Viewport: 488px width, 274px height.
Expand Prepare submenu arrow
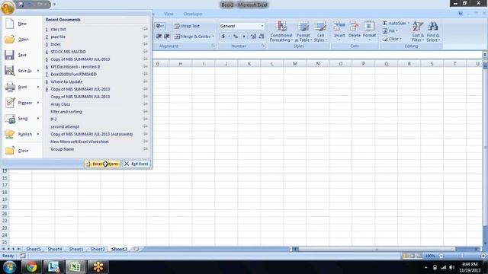(x=38, y=103)
